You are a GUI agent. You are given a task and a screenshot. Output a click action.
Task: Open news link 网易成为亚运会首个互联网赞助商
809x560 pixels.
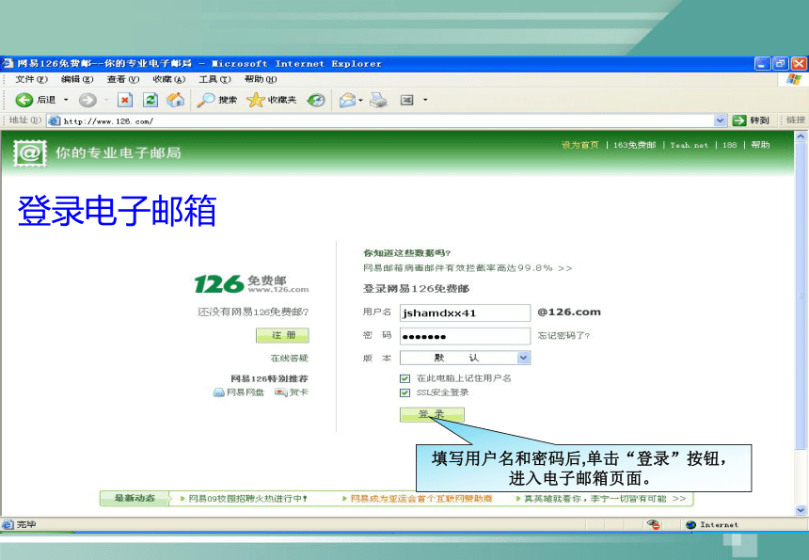(421, 499)
